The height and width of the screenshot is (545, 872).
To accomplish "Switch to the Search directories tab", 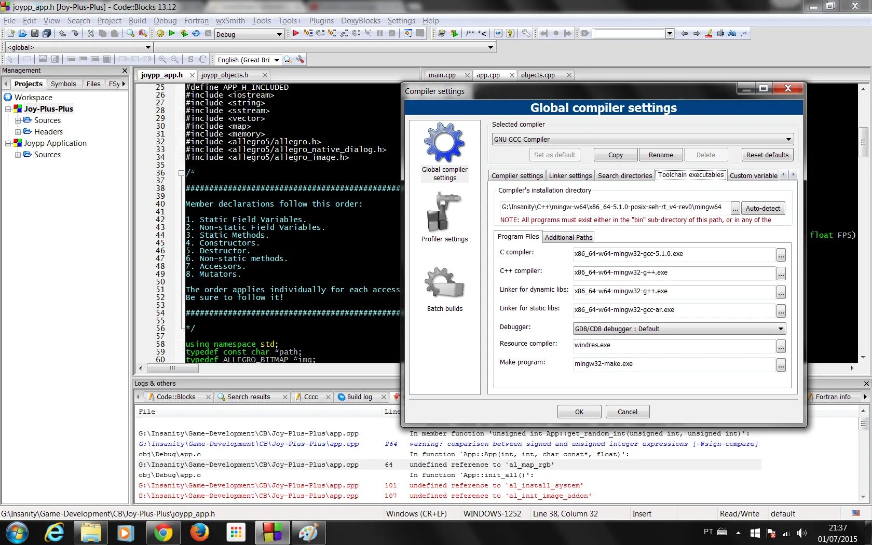I will (624, 176).
